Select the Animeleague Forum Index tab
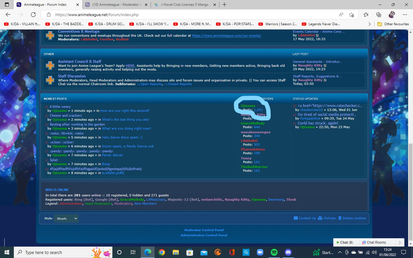 click(48, 5)
